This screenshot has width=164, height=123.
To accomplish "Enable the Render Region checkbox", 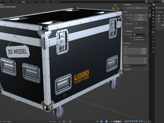I will coord(134,28).
